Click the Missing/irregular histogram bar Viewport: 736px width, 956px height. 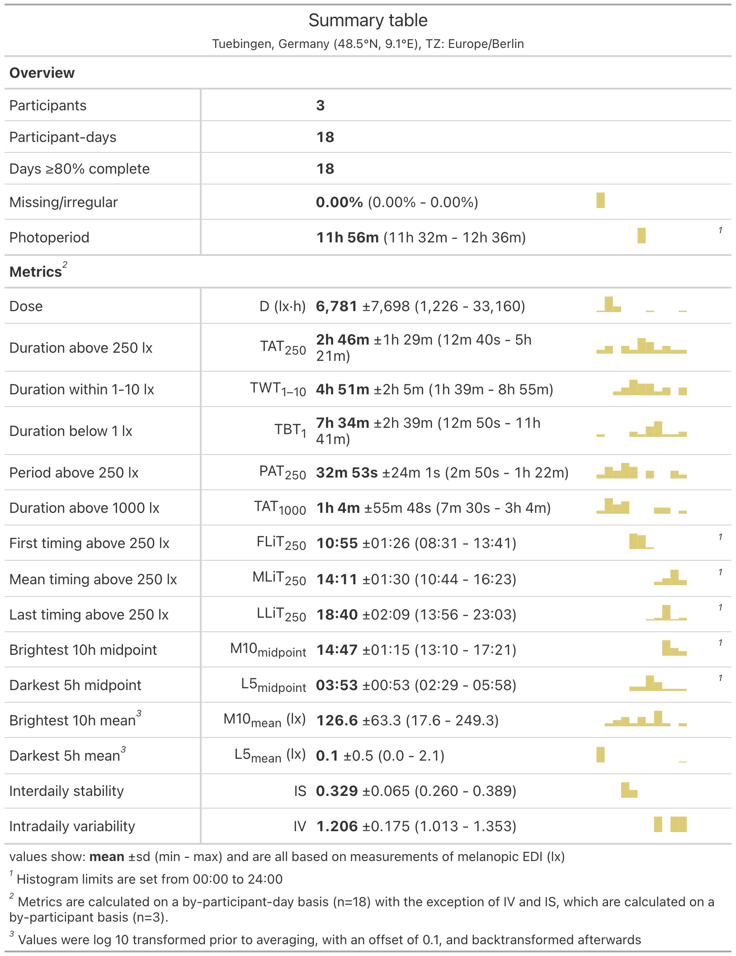click(x=600, y=200)
